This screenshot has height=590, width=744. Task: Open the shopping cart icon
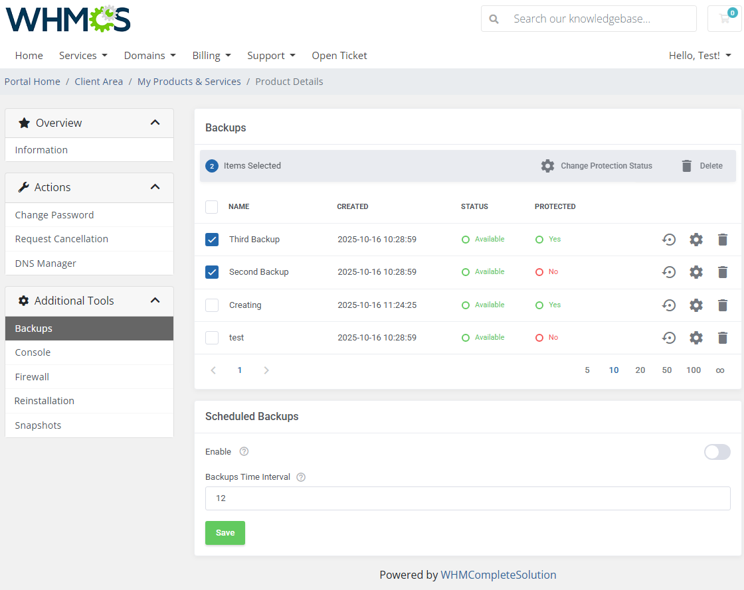coord(724,19)
